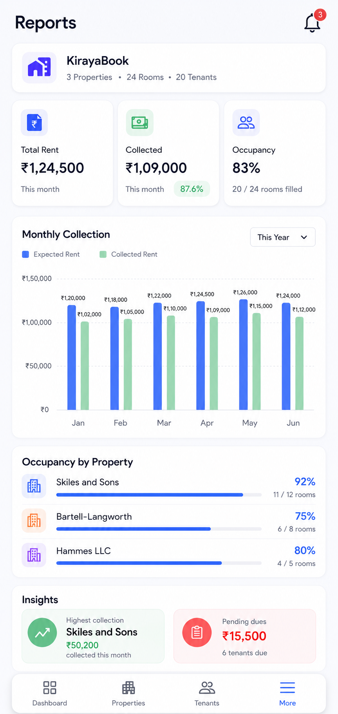
Task: Click the 20 / 24 rooms filled text
Action: [267, 189]
